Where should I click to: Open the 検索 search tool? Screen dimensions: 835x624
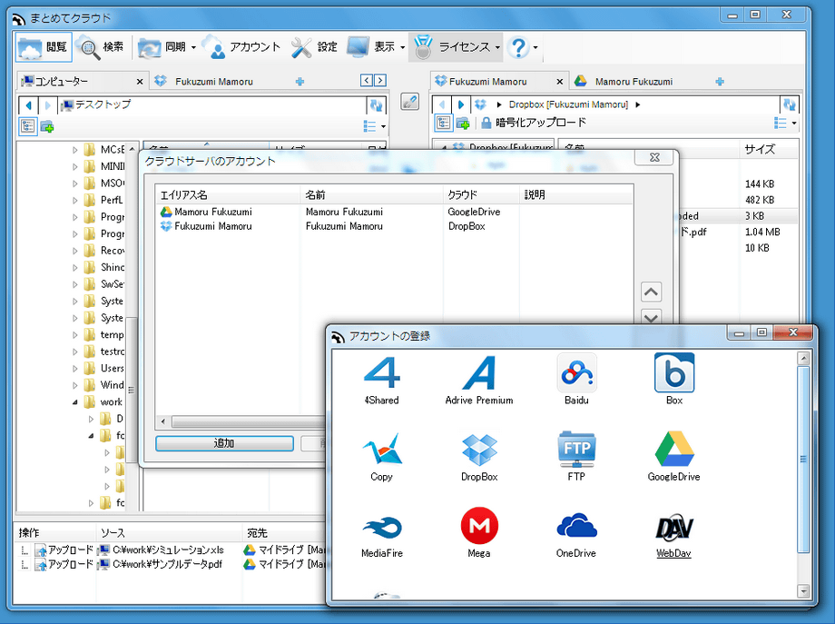(x=102, y=47)
